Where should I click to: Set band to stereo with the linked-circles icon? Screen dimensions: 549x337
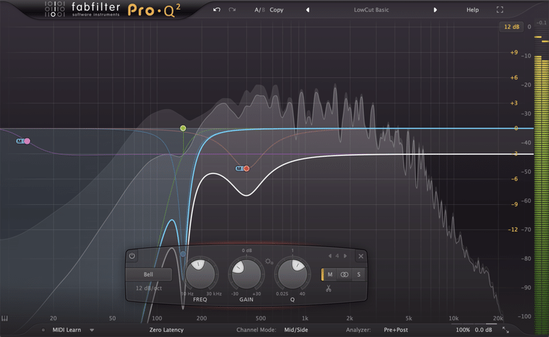click(344, 275)
